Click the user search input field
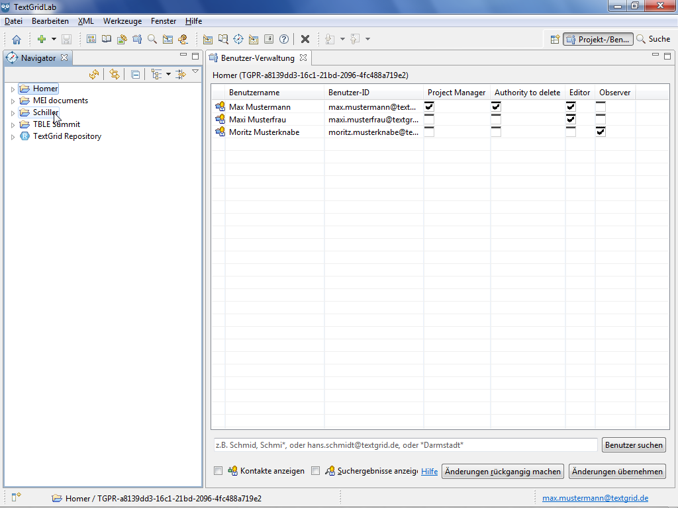 tap(405, 445)
